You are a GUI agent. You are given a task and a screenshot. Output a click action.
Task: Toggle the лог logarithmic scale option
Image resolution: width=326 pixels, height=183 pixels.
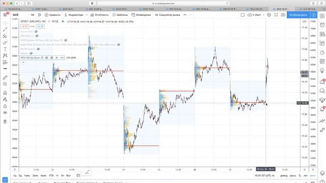tap(306, 175)
